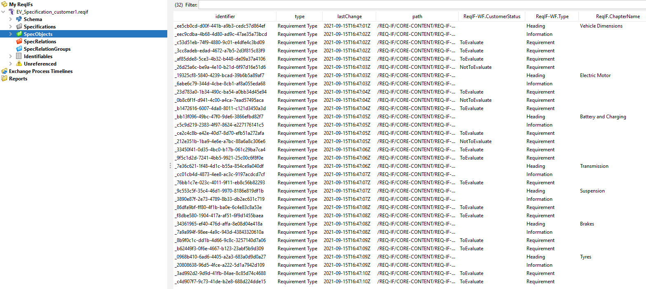Click into the Filter text field
This screenshot has width=646, height=289.
coord(420,5)
